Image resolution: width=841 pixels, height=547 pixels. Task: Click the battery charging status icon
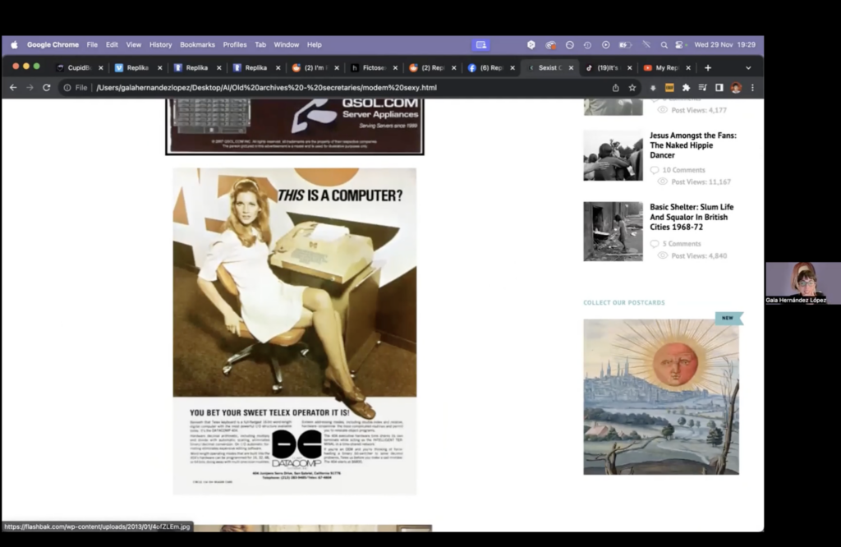(625, 45)
